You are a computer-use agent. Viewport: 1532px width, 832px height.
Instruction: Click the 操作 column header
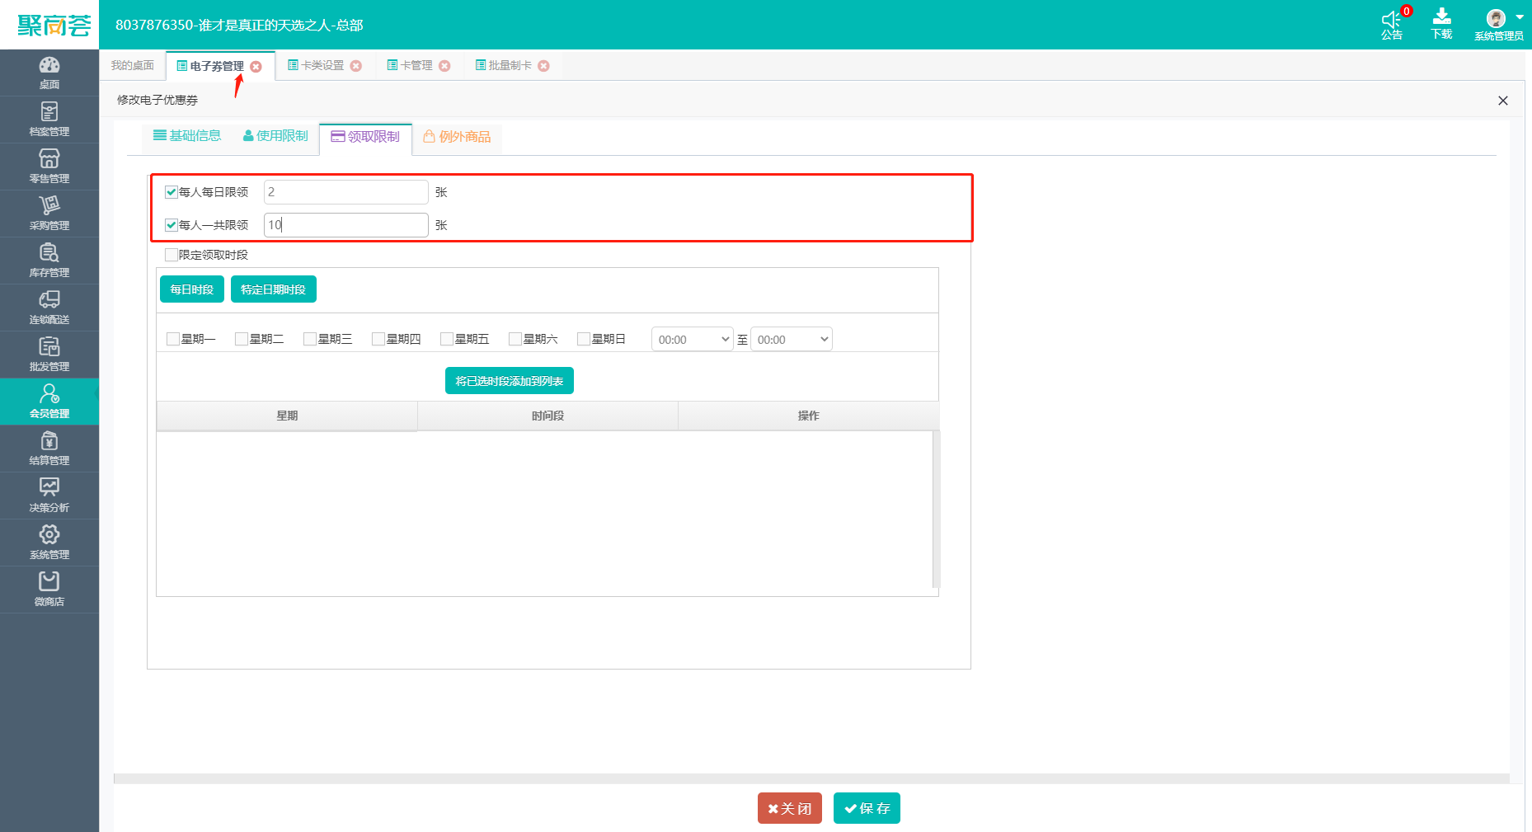pos(808,416)
